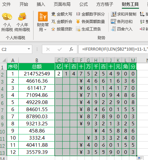Expand the 财务常用 dropdown menu
Image resolution: width=148 pixels, height=160 pixels.
43,22
